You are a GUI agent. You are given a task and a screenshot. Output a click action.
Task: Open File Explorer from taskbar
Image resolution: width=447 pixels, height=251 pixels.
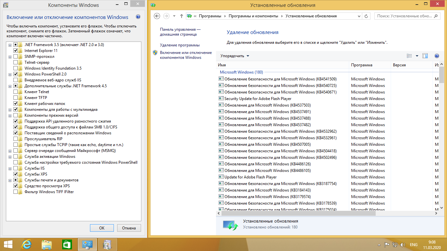[46, 244]
